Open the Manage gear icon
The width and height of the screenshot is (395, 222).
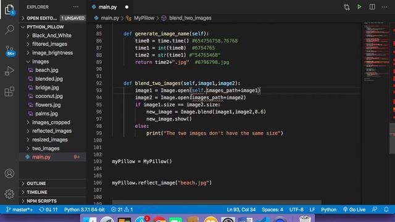[x=9, y=194]
